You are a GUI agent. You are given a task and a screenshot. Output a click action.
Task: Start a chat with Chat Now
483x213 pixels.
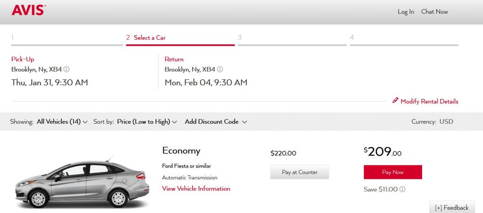pyautogui.click(x=434, y=12)
